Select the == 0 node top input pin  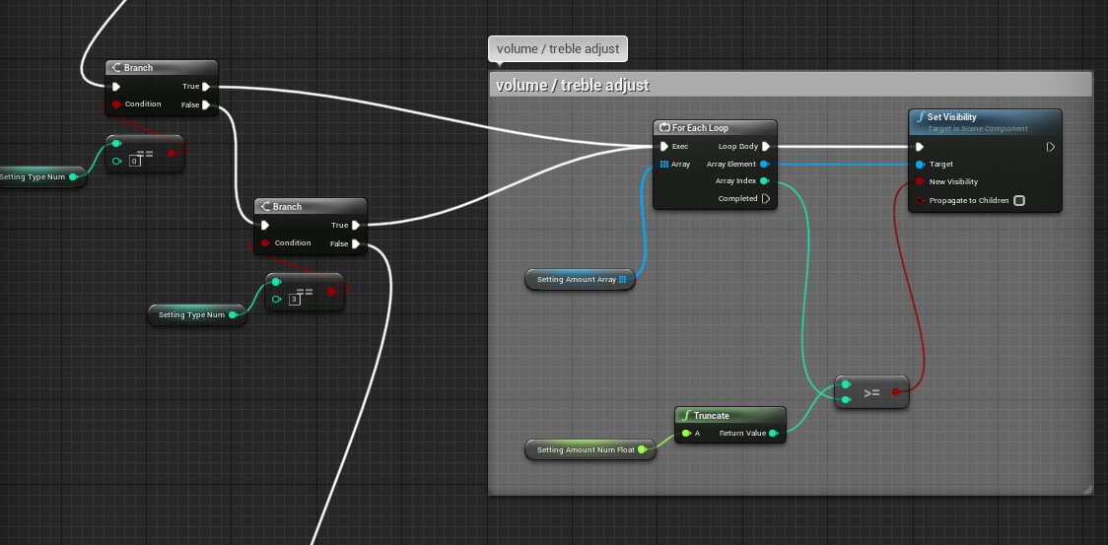(116, 144)
